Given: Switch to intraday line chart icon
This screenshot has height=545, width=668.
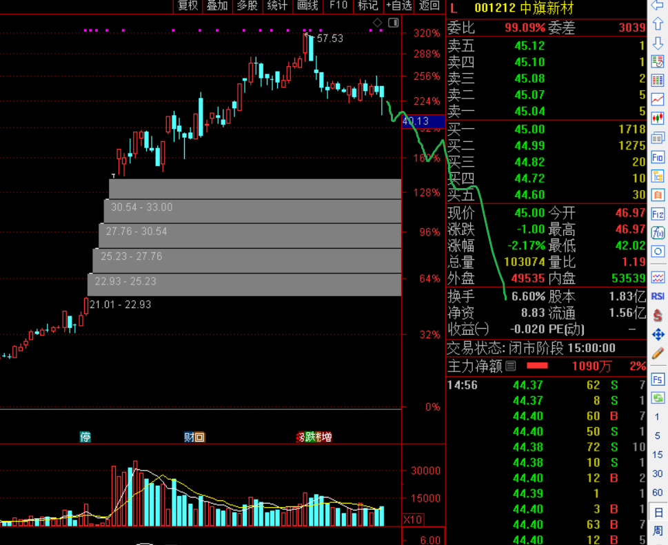Looking at the screenshot, I should [x=658, y=100].
